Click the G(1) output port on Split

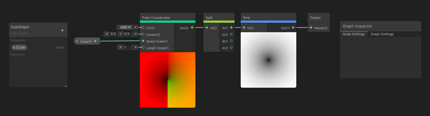pos(231,34)
